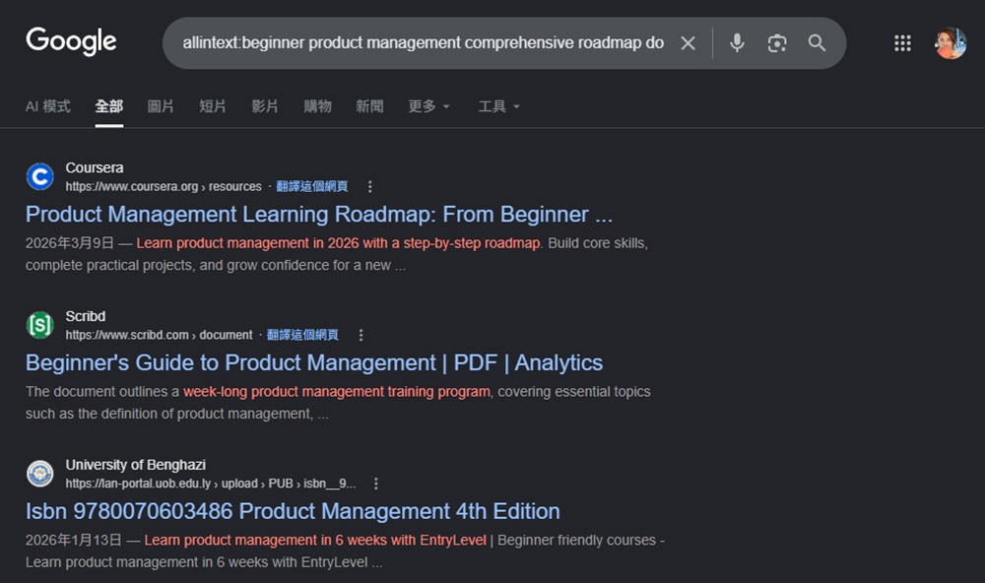Screen dimensions: 985x583
Task: Click the University of Benghazi site name
Action: click(x=136, y=465)
